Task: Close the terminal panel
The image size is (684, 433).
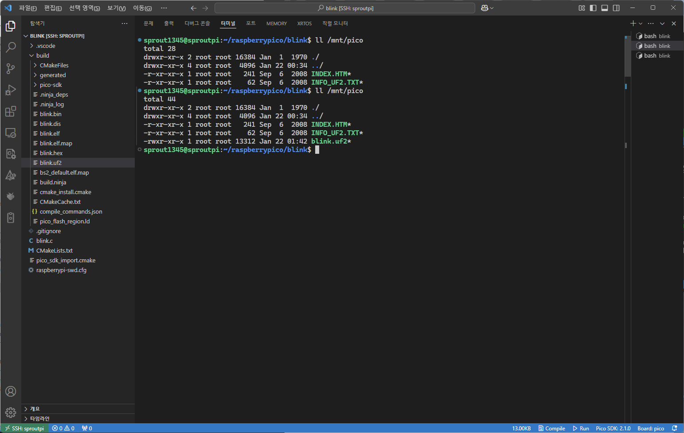Action: (x=674, y=23)
